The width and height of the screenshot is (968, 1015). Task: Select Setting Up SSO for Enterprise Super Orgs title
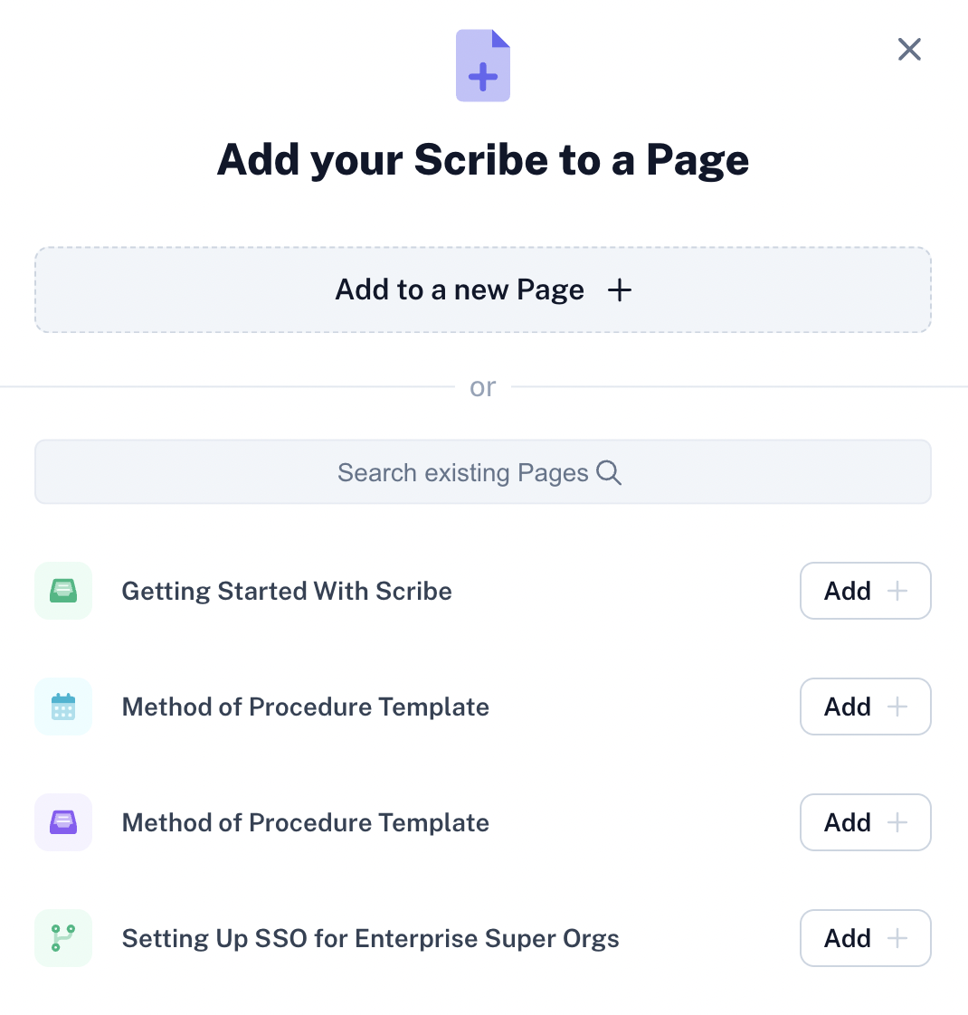(x=370, y=939)
